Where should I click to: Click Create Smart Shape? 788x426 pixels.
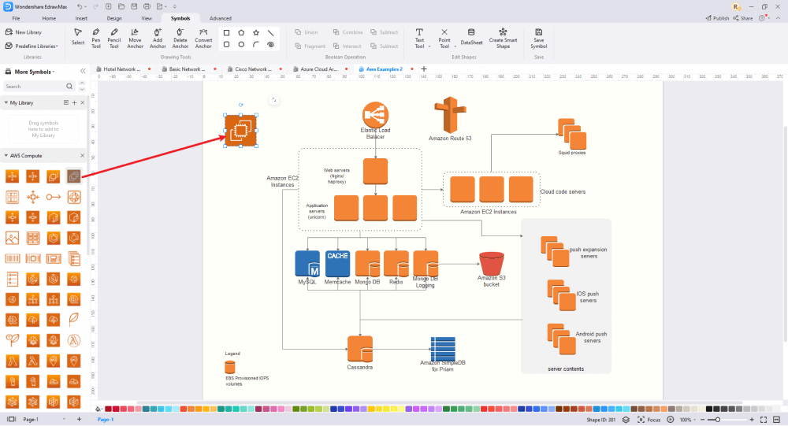click(503, 38)
